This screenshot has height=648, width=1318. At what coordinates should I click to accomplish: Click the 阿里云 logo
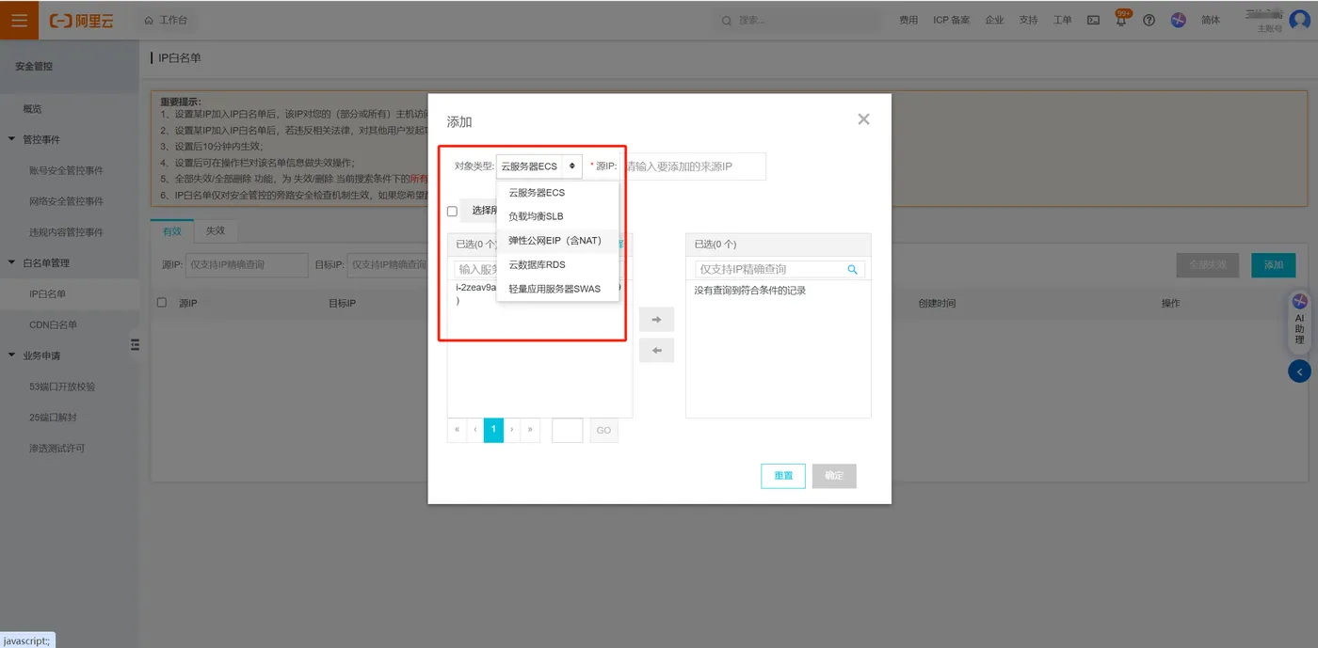coord(81,20)
